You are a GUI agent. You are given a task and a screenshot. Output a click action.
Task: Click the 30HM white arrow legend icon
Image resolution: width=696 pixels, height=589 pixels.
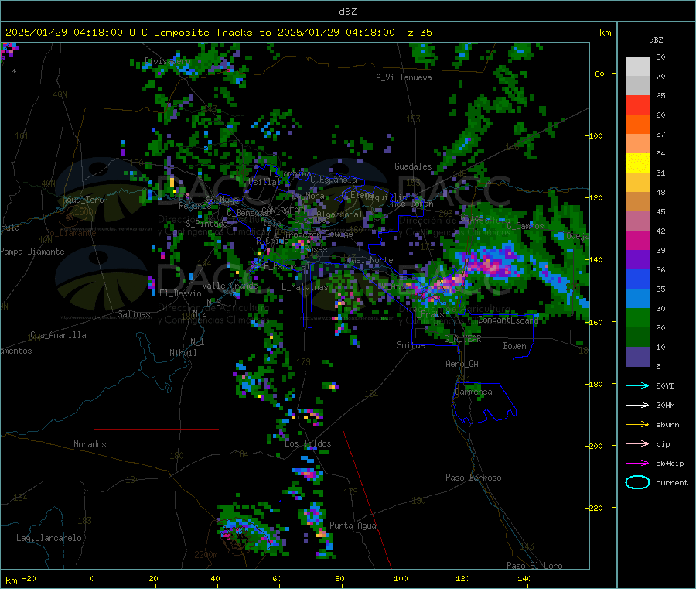coord(637,405)
